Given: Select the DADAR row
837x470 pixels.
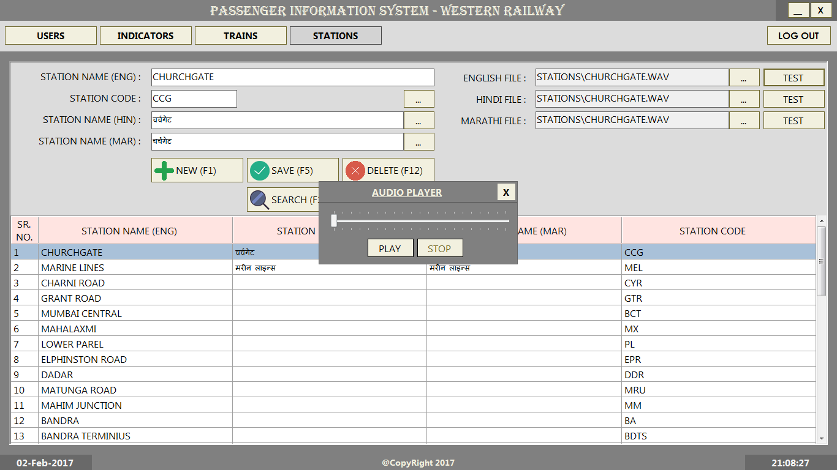Looking at the screenshot, I should pos(414,375).
